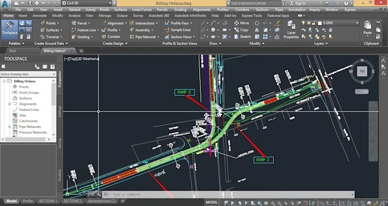Viewport: 388px width, 206px height.
Task: Select the Stretch tool in Modify panel
Action: [242, 37]
